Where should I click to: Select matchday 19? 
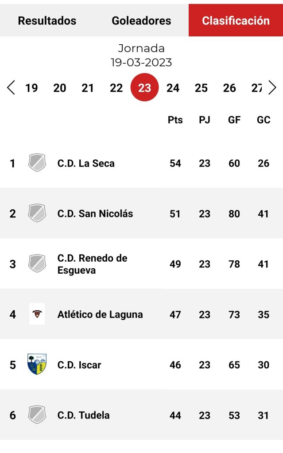[31, 88]
